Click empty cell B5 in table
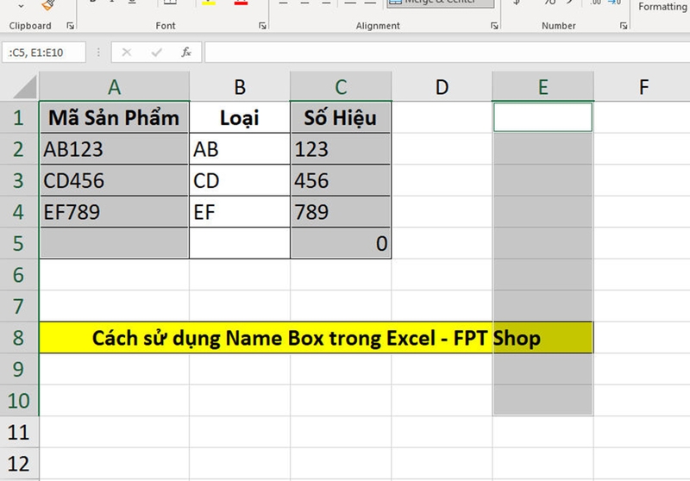 (240, 243)
